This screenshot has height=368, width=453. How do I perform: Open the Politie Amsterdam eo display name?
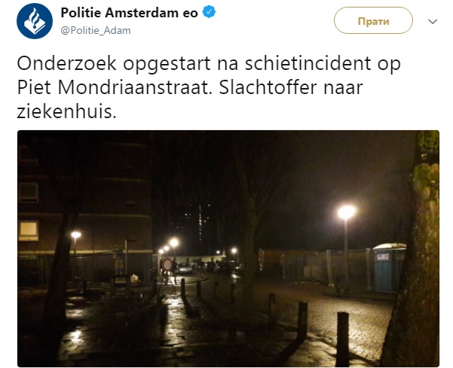pyautogui.click(x=129, y=13)
